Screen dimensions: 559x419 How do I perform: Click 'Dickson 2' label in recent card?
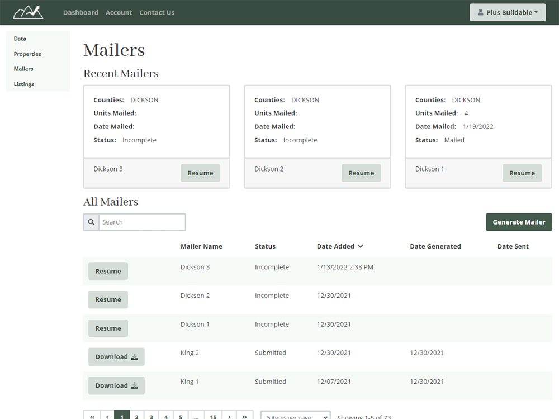[269, 169]
